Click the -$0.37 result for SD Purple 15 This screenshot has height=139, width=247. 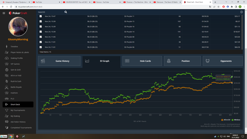[x=237, y=22]
